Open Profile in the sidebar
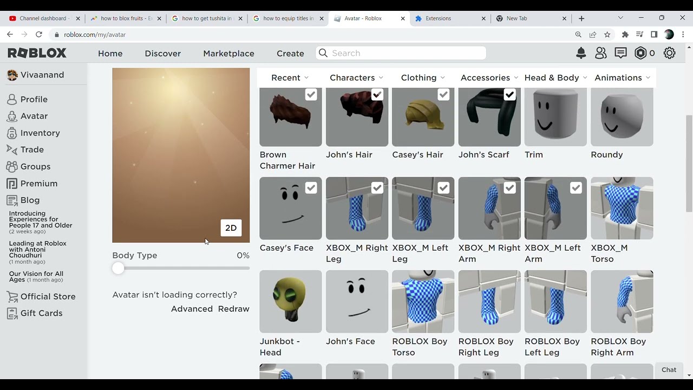The width and height of the screenshot is (693, 390). pos(34,99)
